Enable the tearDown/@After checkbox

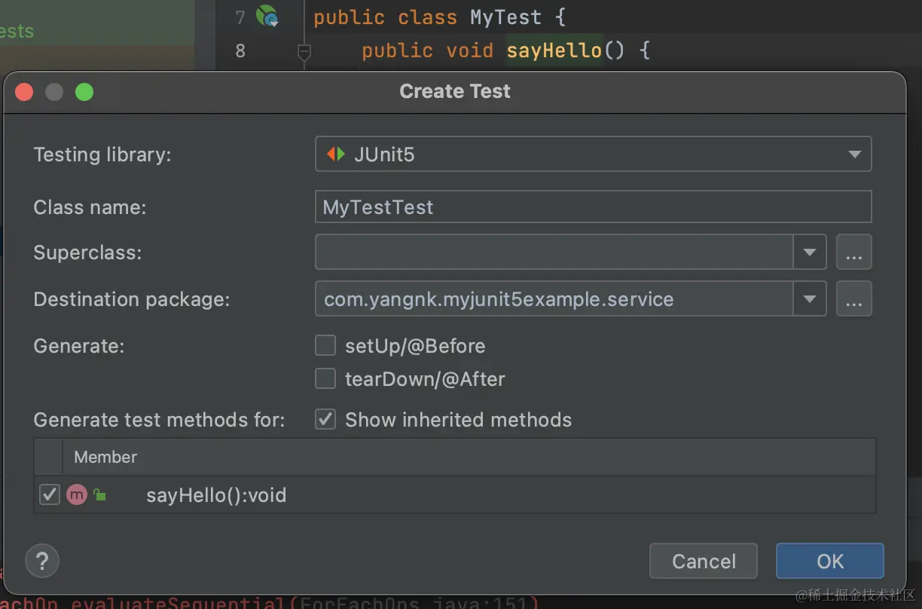coord(325,378)
